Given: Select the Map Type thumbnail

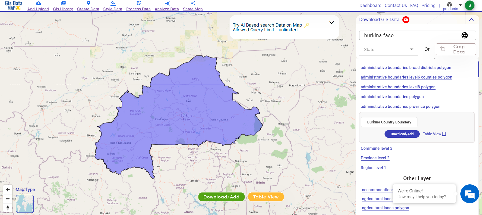Looking at the screenshot, I should click(25, 204).
